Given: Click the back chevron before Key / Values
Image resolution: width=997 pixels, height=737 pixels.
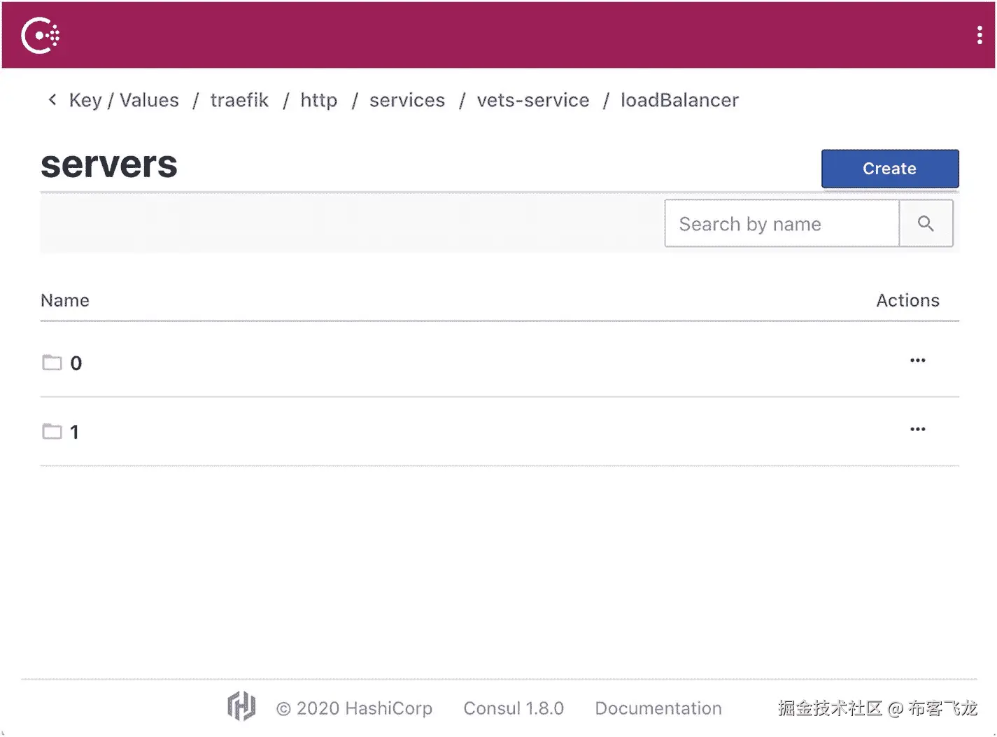Looking at the screenshot, I should (x=52, y=100).
